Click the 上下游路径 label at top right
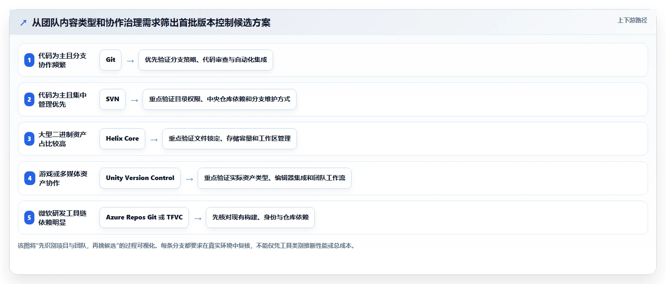 pos(632,20)
